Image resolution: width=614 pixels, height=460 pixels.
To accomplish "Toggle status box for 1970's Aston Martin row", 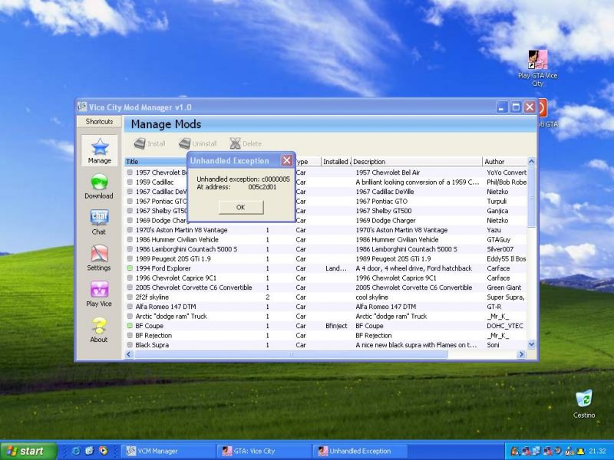I will (x=130, y=230).
